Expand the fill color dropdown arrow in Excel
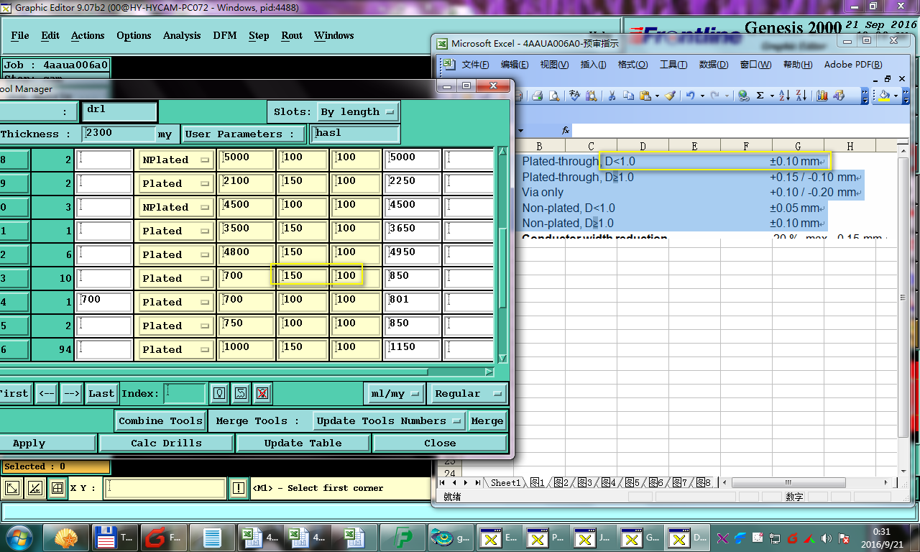 896,96
